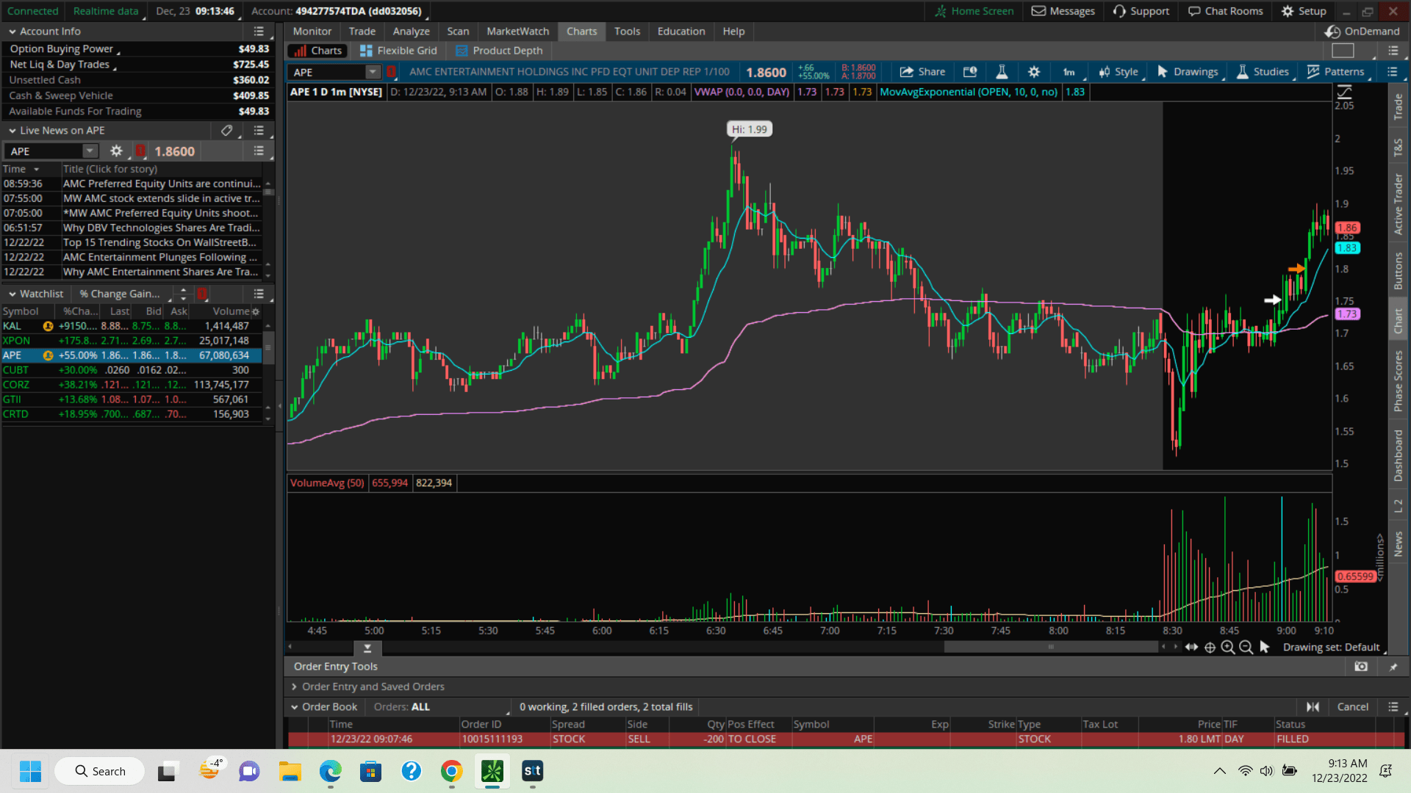The image size is (1411, 793).
Task: Expand Order Entry and Saved Orders
Action: coord(295,687)
